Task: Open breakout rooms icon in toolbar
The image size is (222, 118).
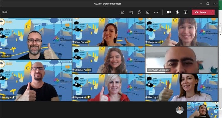Action: pos(147,12)
